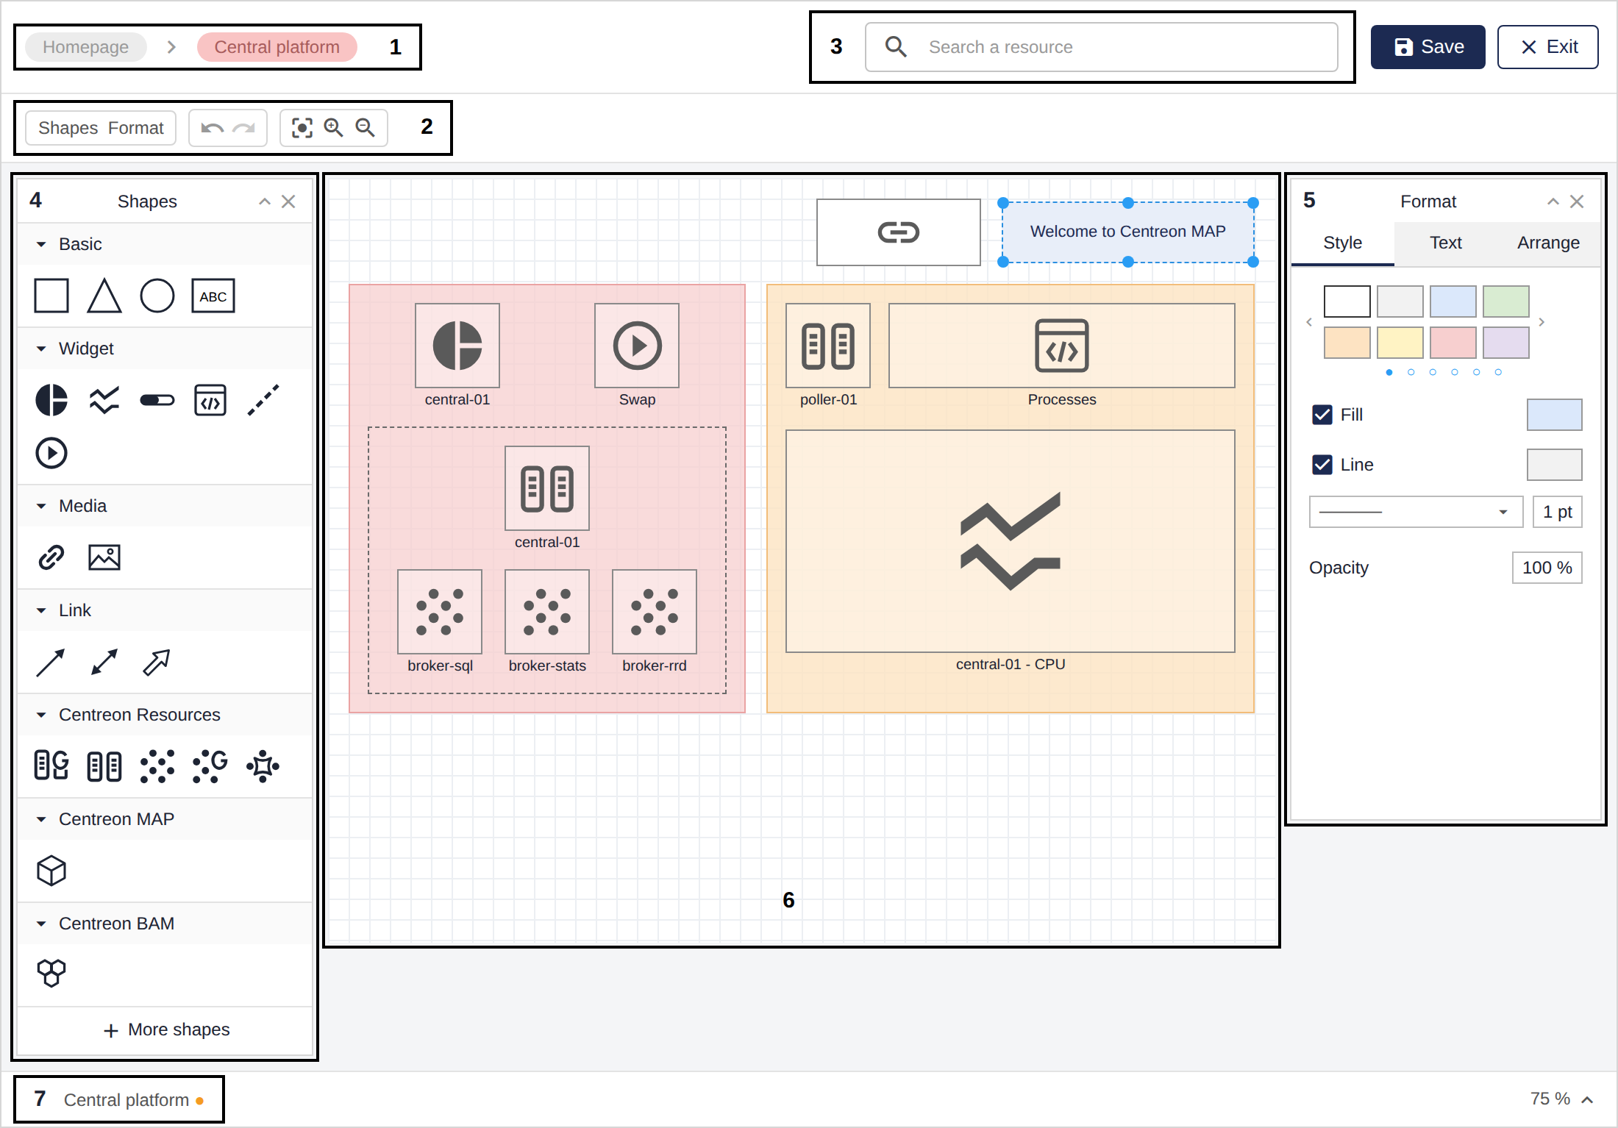Choose the image icon under Media

[x=104, y=557]
